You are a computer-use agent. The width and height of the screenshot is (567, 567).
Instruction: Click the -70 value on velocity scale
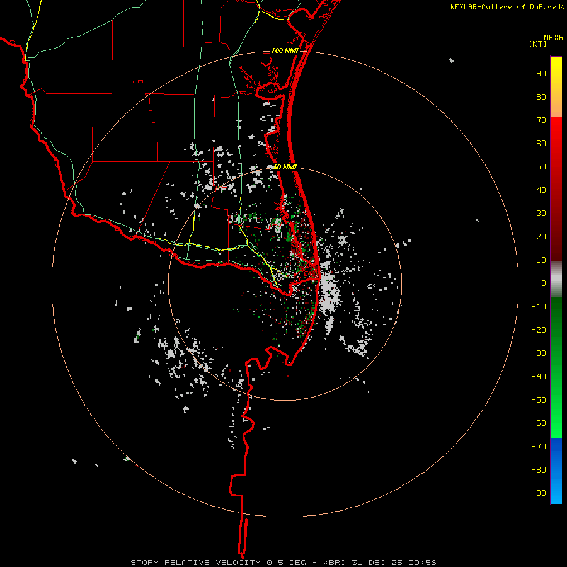tap(539, 447)
